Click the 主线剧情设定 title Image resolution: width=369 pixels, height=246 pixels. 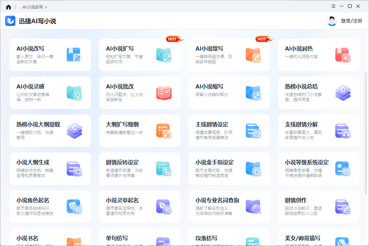[x=212, y=124]
